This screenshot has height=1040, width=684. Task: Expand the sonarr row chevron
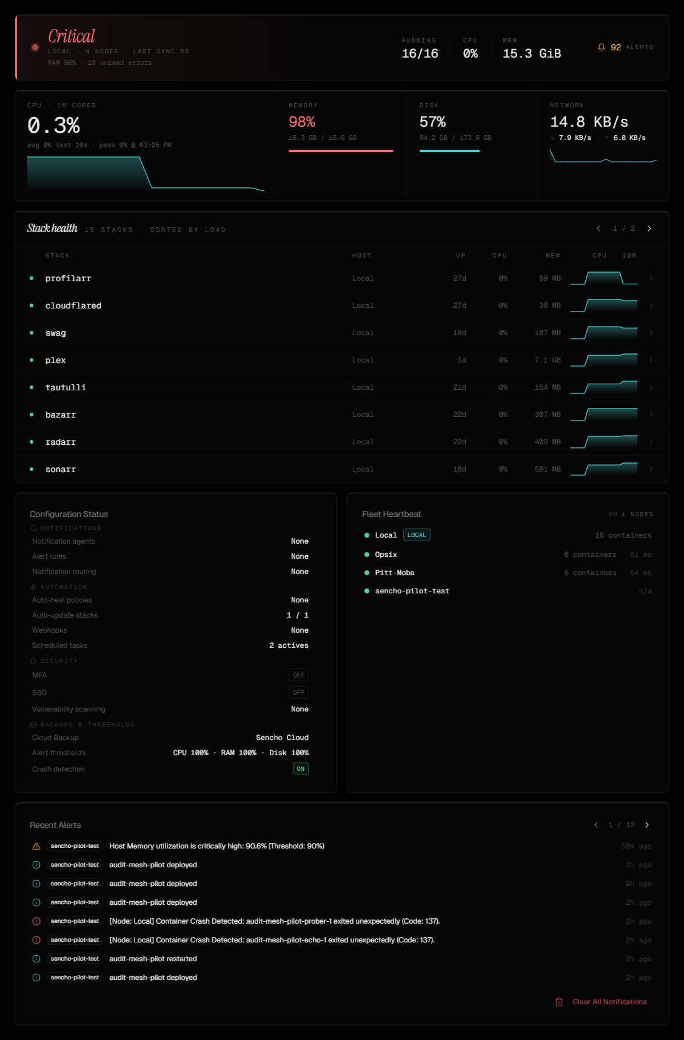[651, 469]
